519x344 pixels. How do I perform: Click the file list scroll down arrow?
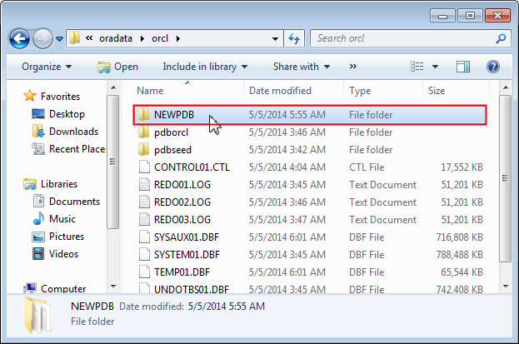505,287
